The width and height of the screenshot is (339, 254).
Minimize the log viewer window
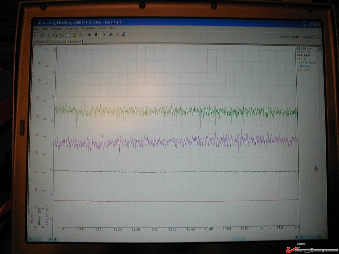(305, 25)
